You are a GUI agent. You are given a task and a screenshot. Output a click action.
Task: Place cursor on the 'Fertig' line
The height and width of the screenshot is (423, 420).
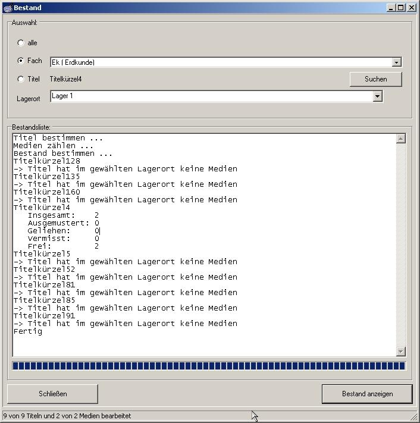28,331
